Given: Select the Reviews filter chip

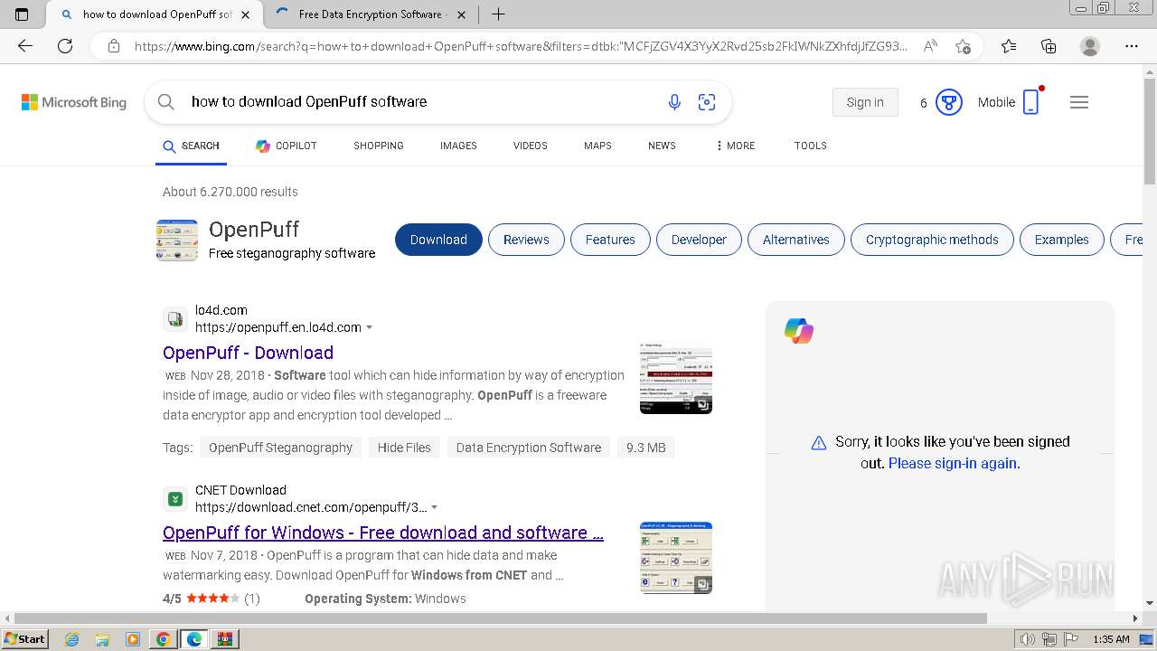Looking at the screenshot, I should coord(526,240).
